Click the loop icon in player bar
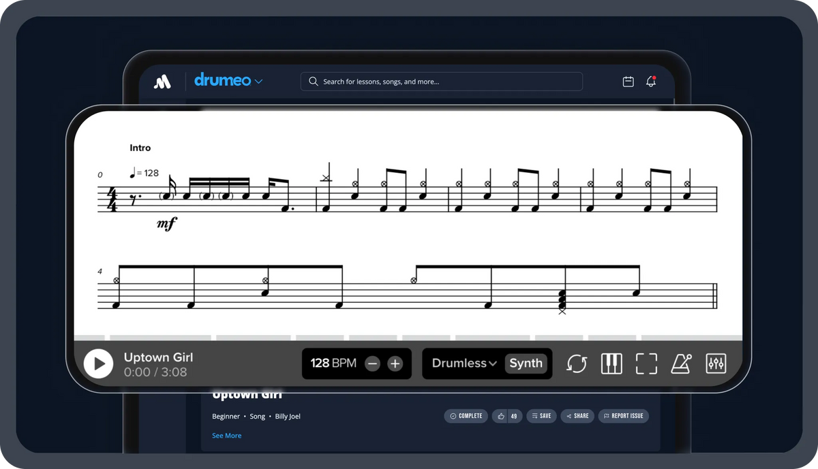This screenshot has width=818, height=469. coord(577,363)
